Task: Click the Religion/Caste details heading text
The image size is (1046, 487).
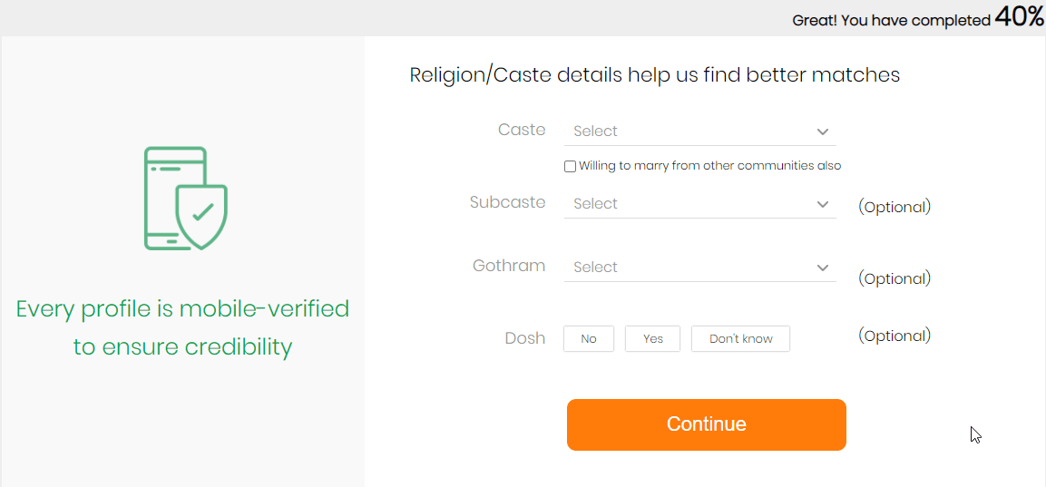Action: coord(654,75)
